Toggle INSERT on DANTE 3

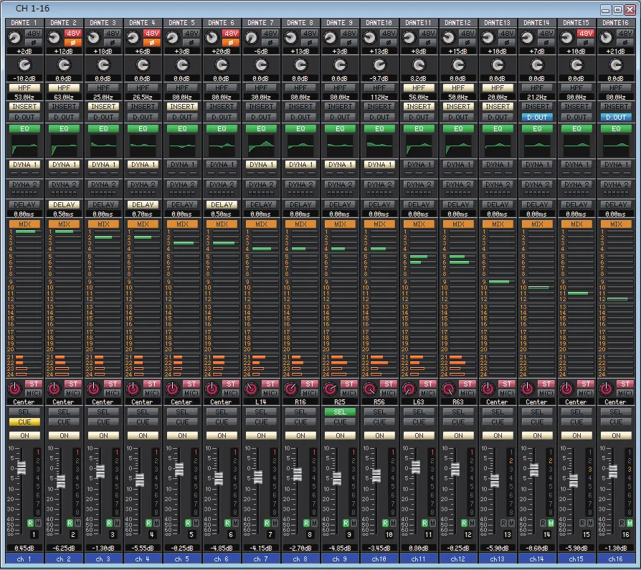pos(103,106)
